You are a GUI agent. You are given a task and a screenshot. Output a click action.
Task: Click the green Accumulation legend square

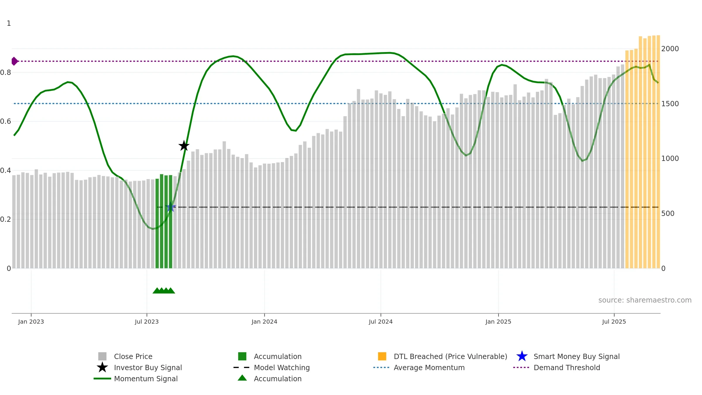[242, 356]
